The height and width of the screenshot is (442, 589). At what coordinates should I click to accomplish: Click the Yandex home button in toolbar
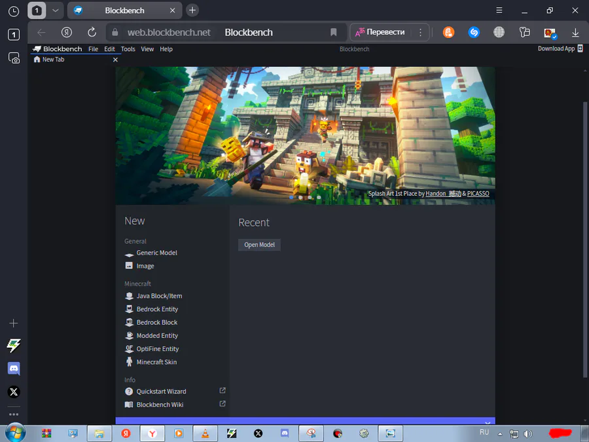point(67,32)
